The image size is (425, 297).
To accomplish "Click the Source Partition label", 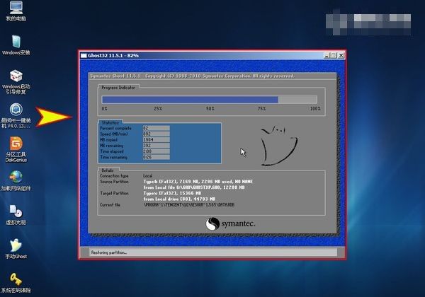I will coord(114,182).
